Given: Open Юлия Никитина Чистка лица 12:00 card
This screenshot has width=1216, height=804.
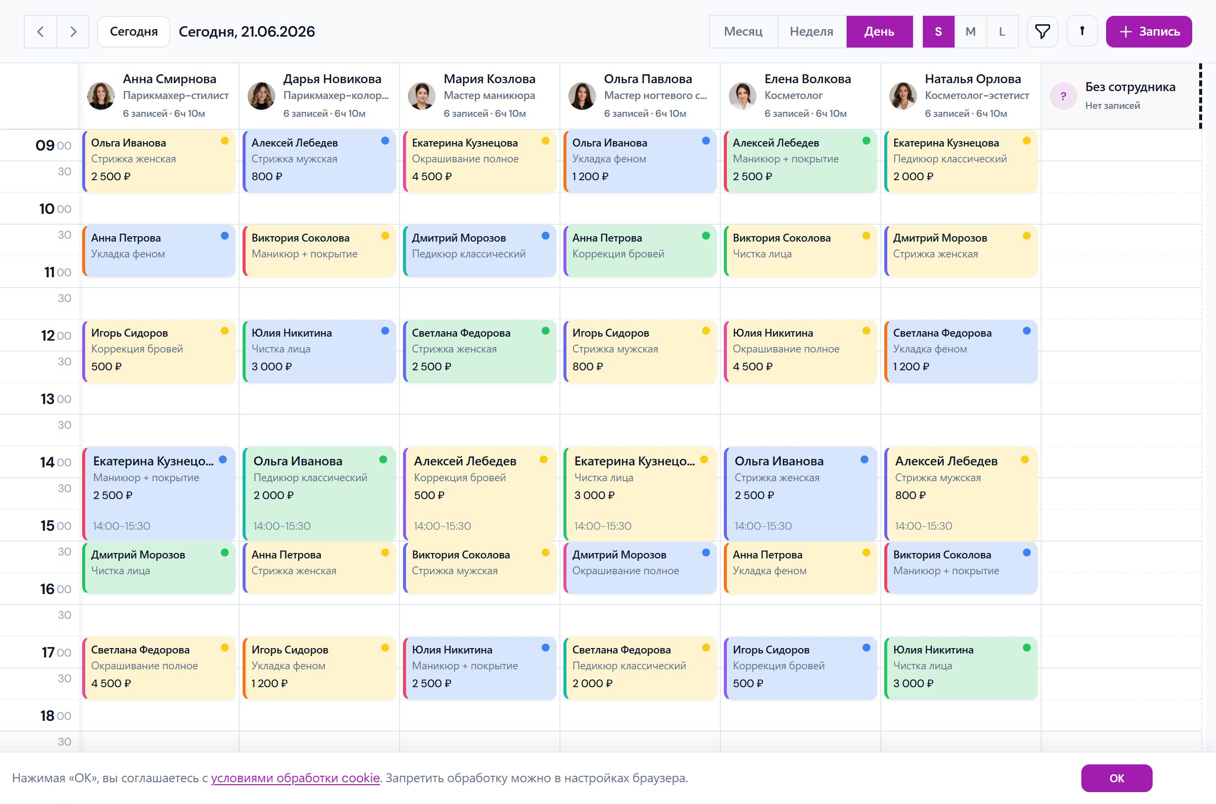Looking at the screenshot, I should [x=319, y=352].
